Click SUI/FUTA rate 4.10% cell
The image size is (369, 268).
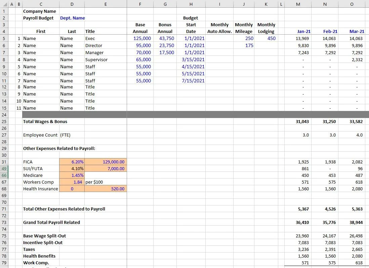coord(72,168)
